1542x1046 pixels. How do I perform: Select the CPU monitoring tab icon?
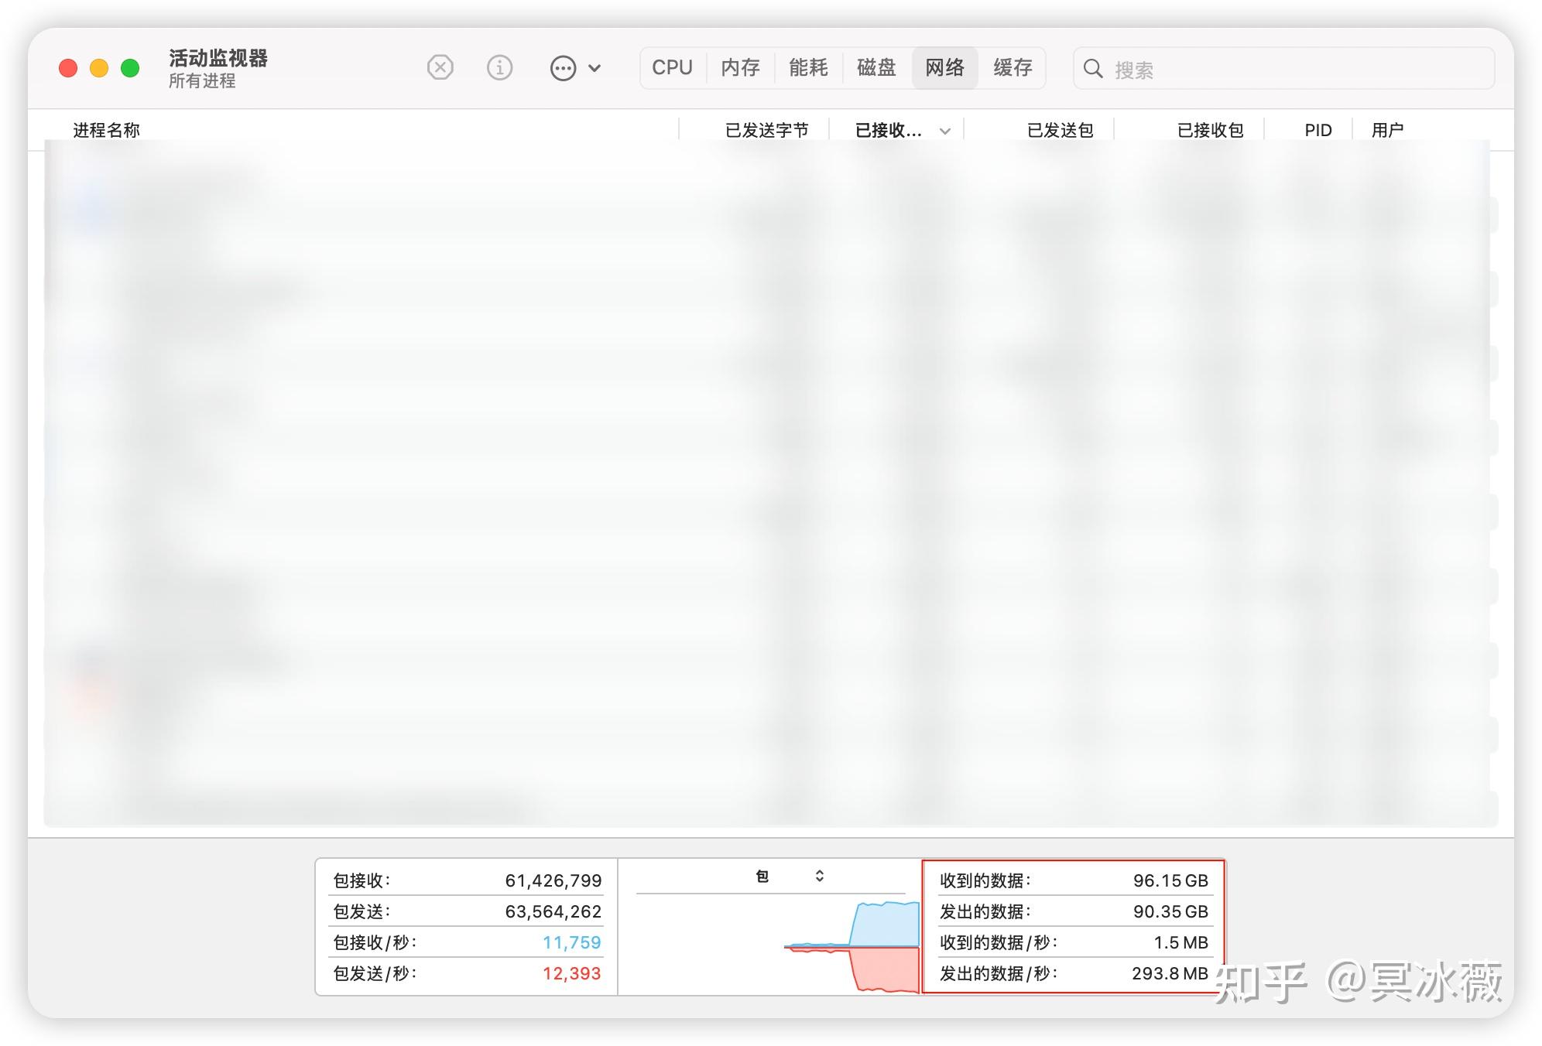[670, 68]
